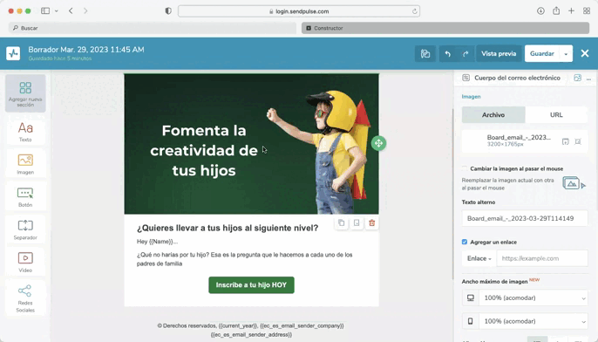Select the Imagen element
598x342 pixels.
tap(25, 164)
